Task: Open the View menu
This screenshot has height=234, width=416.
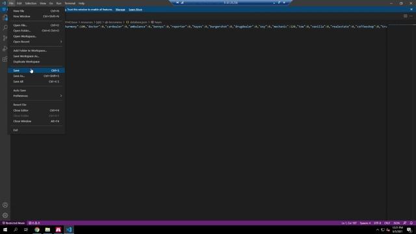Action: pyautogui.click(x=43, y=3)
